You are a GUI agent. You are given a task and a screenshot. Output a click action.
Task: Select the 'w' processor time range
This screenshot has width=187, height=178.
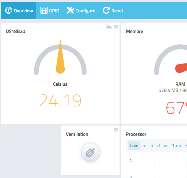pos(166,146)
